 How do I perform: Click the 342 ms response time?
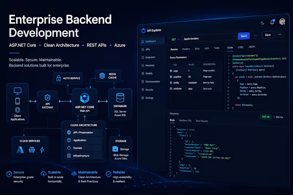click(x=279, y=117)
